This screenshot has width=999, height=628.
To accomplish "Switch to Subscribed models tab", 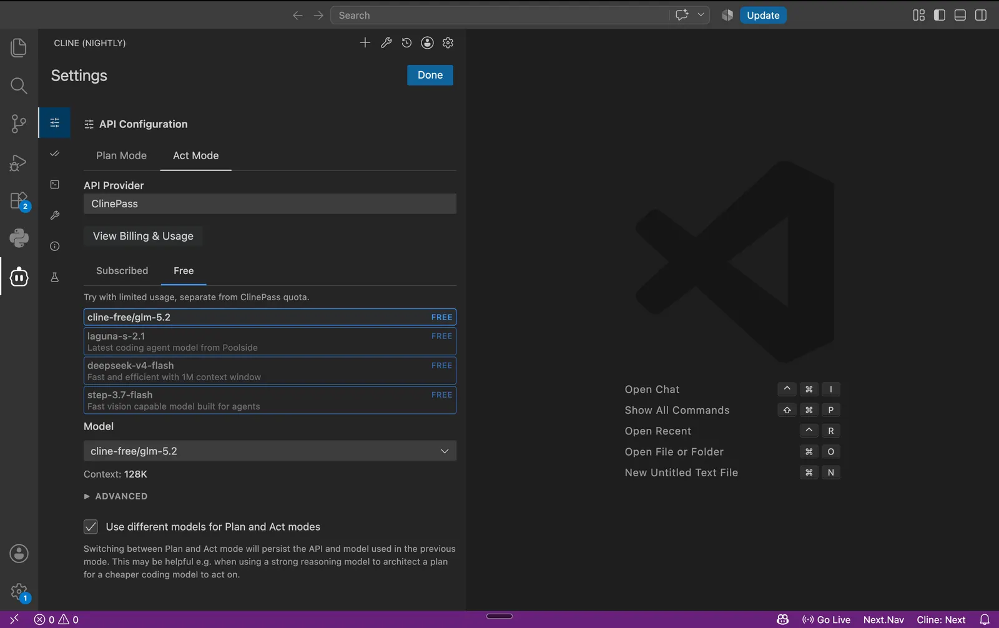I will pyautogui.click(x=122, y=270).
